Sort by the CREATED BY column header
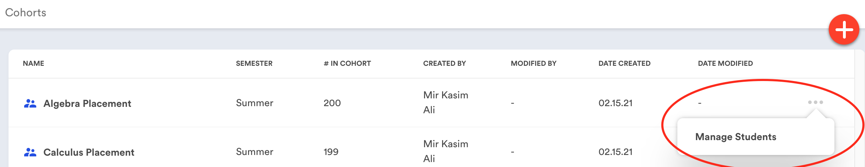This screenshot has height=167, width=865. coord(444,63)
